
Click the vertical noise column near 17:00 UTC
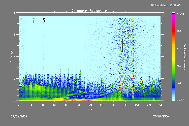(120, 59)
